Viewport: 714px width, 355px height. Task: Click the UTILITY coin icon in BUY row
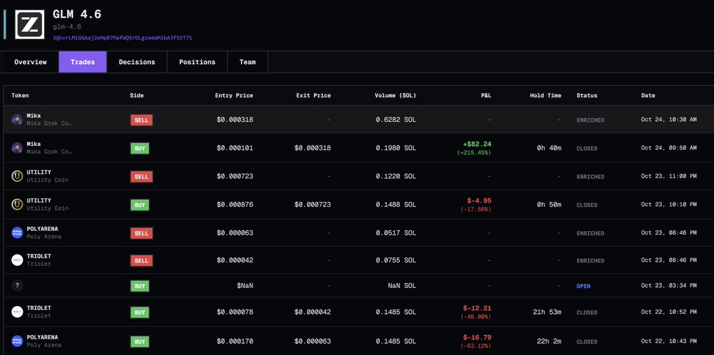[17, 205]
